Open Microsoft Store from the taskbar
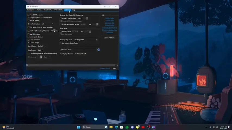Screen dimensions: 232x130 [x=122, y=127]
